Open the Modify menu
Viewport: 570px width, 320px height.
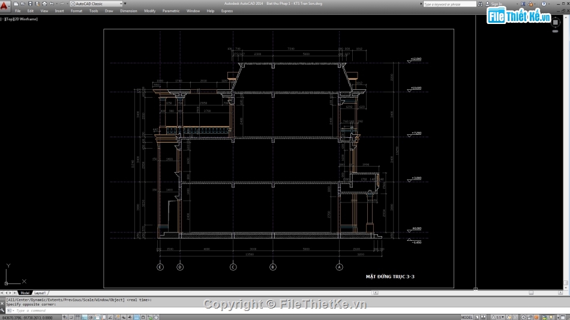[x=149, y=11]
